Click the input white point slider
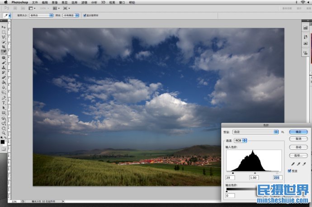Image resolution: width=312 pixels, height=207 pixels. click(x=277, y=173)
